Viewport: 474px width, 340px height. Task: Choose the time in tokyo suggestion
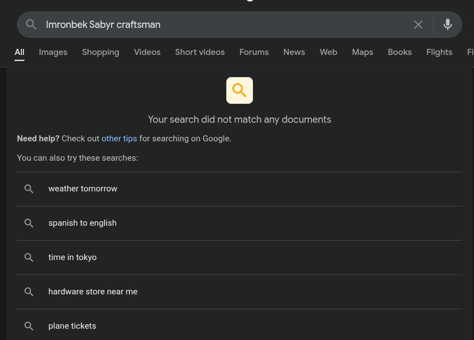pyautogui.click(x=239, y=257)
